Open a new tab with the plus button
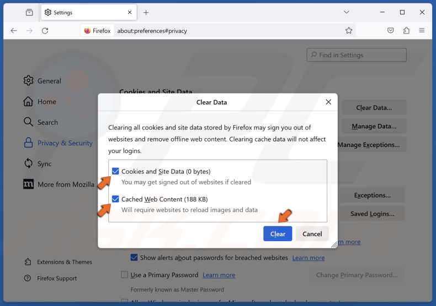The width and height of the screenshot is (436, 306). (146, 13)
